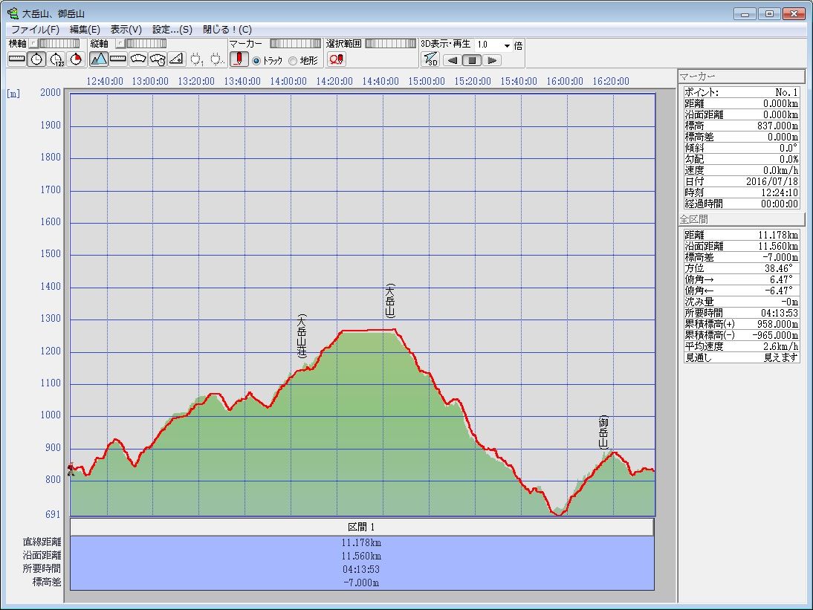The image size is (813, 610).
Task: Click the selection range marker pair icon
Action: click(x=336, y=59)
